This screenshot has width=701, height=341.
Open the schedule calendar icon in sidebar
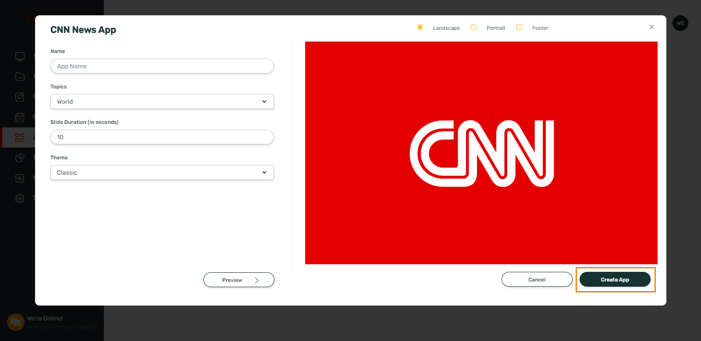coord(20,117)
